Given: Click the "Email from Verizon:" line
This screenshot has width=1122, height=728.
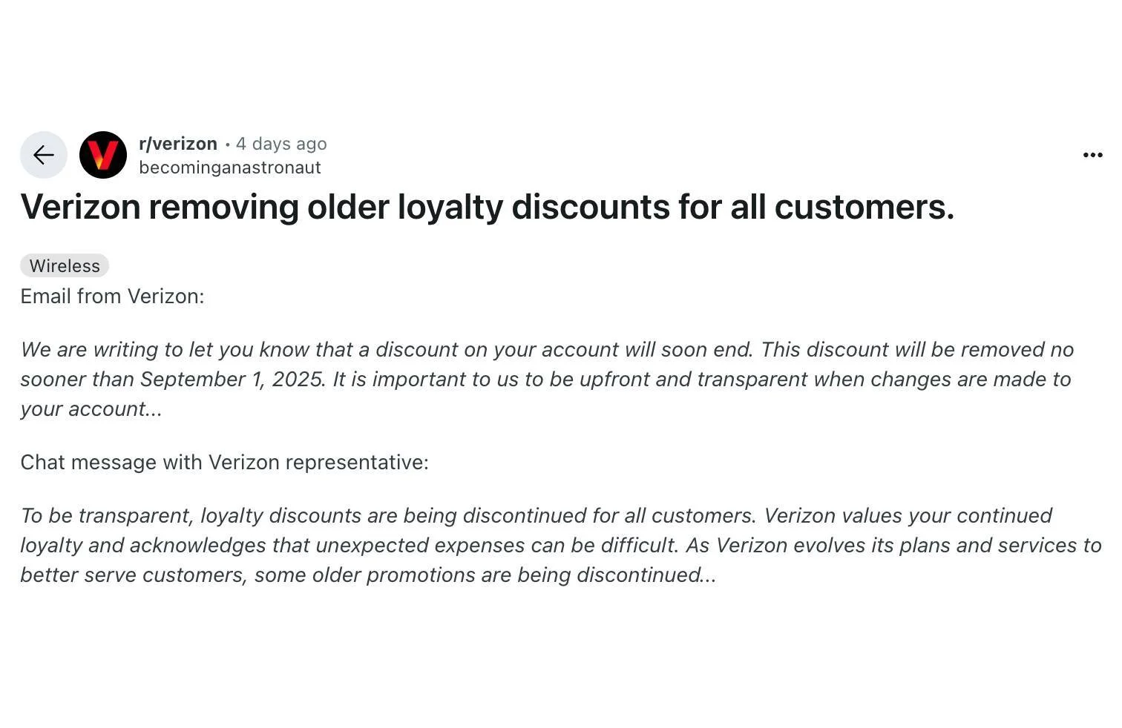Looking at the screenshot, I should pyautogui.click(x=112, y=297).
